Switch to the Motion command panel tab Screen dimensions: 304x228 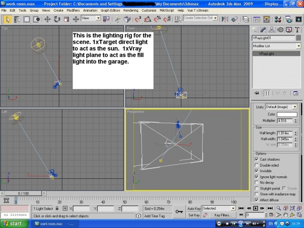(280, 30)
